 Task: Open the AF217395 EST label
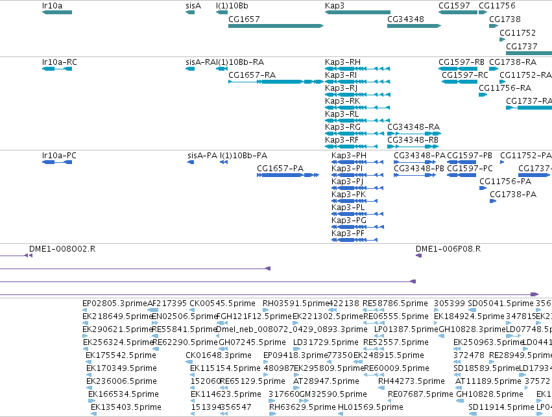pos(167,304)
